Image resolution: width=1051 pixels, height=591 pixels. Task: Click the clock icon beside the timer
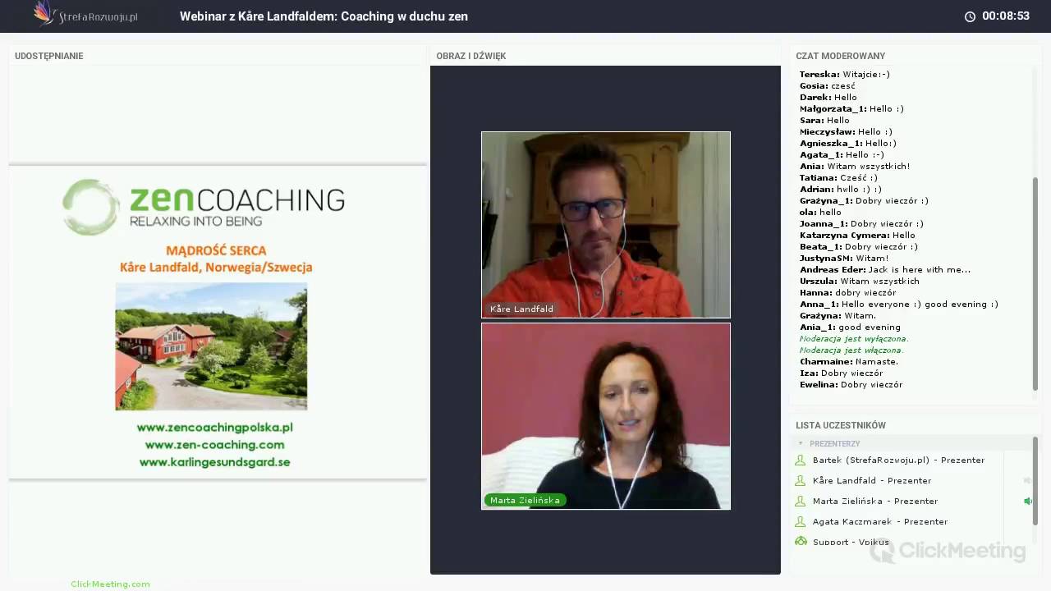[x=970, y=16]
